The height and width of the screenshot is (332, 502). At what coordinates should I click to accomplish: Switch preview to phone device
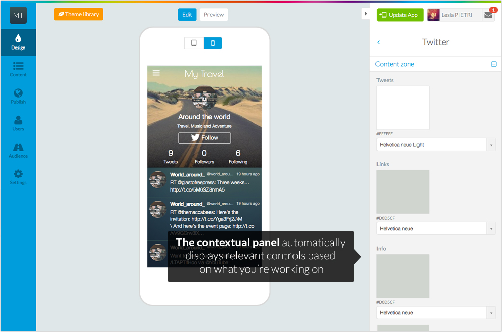pyautogui.click(x=213, y=43)
